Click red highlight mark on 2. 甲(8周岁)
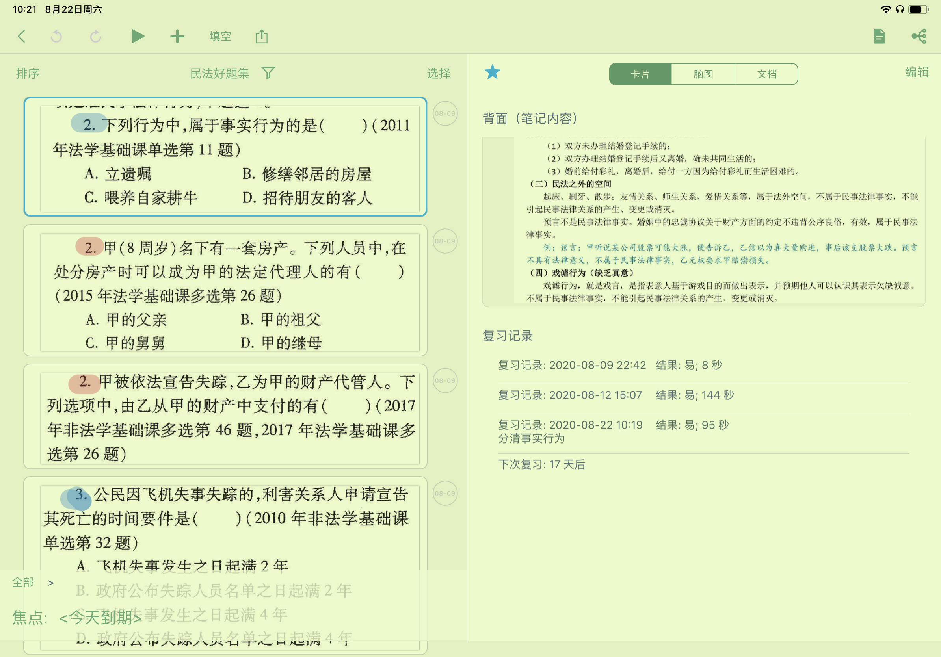The width and height of the screenshot is (941, 657). [x=89, y=246]
